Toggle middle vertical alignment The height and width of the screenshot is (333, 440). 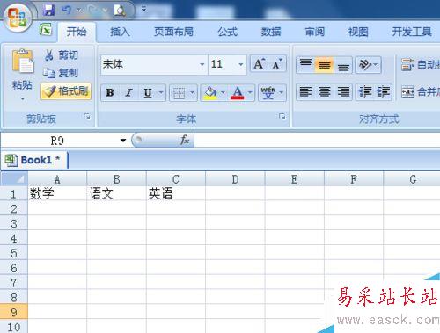[324, 64]
